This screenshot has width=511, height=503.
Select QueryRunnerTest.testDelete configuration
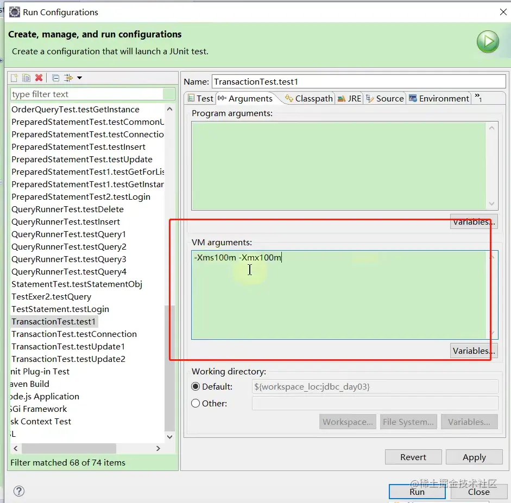67,209
